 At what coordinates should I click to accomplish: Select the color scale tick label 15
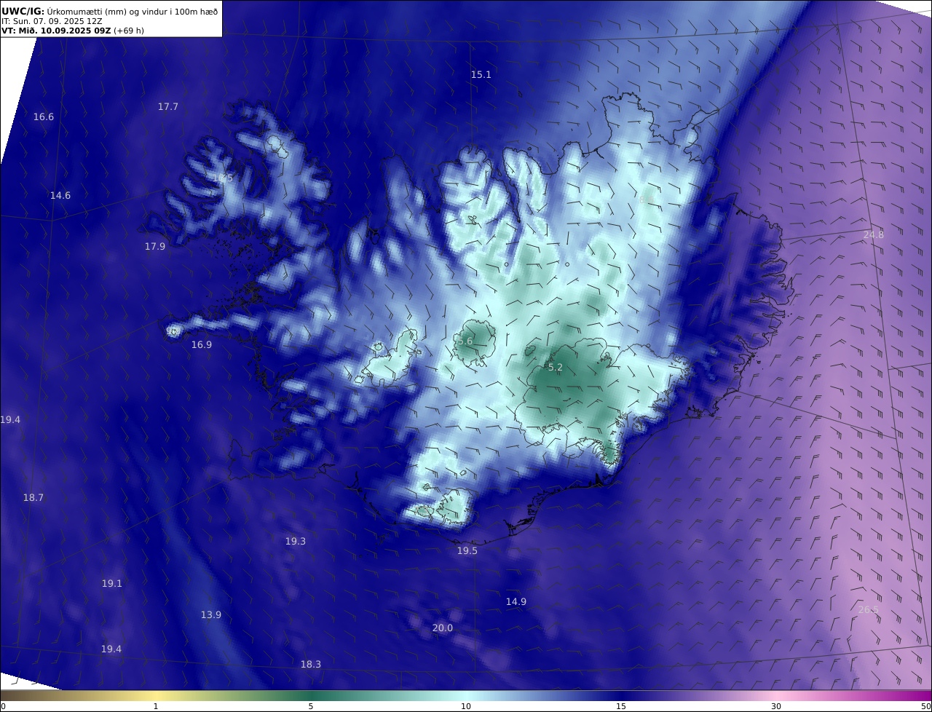(x=621, y=706)
